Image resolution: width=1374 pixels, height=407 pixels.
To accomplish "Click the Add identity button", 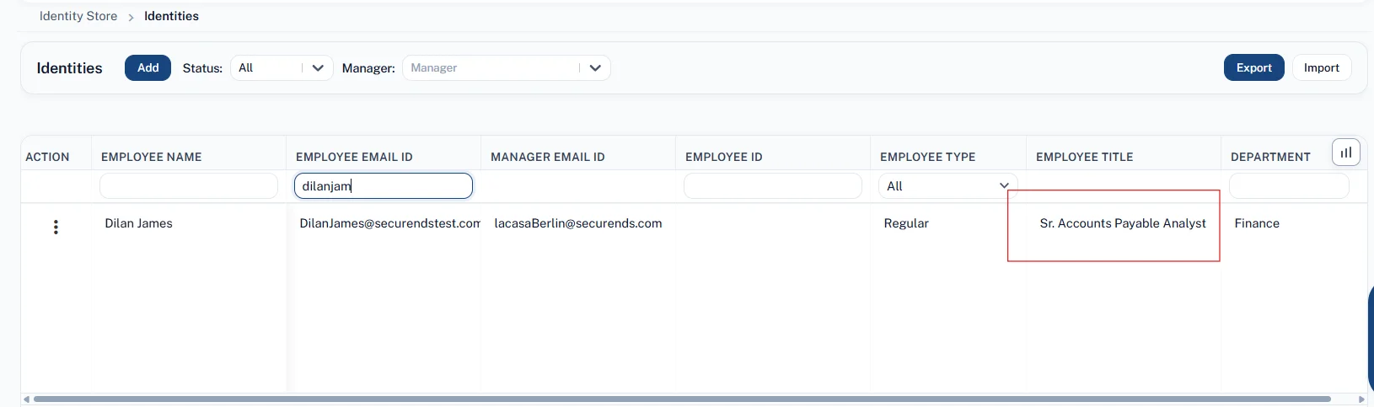I will tap(148, 68).
